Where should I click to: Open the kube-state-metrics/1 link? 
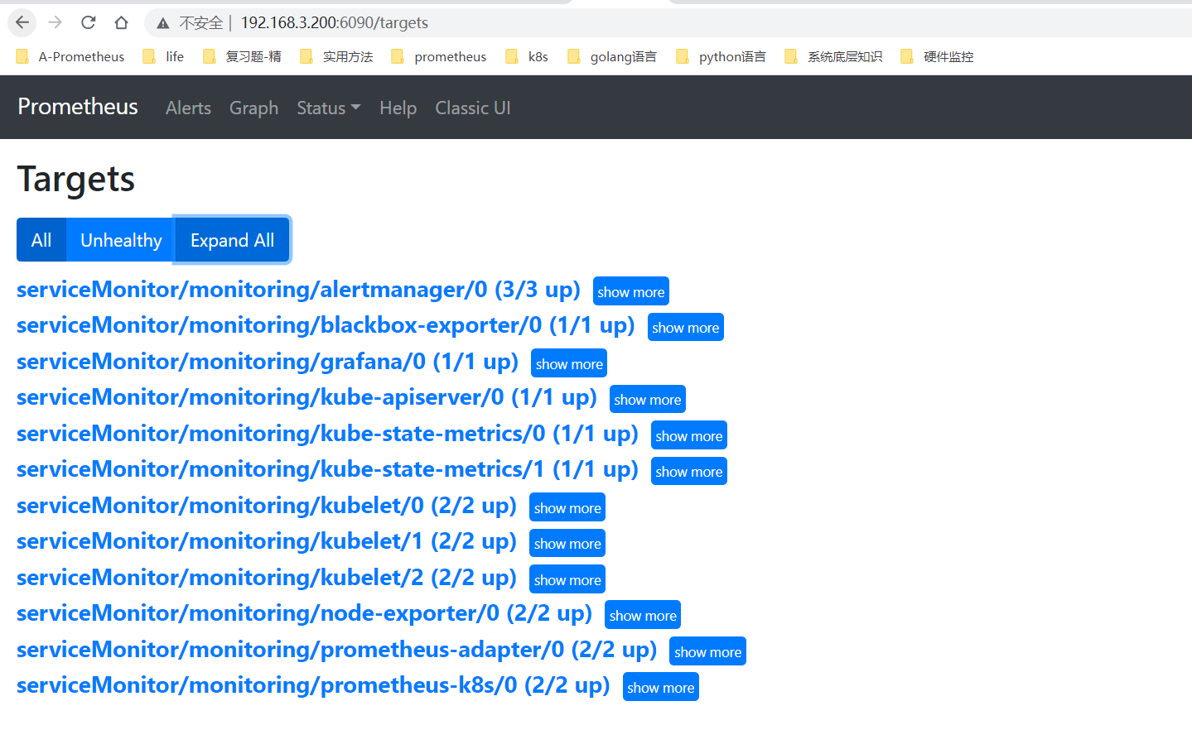pyautogui.click(x=327, y=469)
